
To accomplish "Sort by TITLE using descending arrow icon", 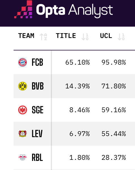I will pyautogui.click(x=85, y=37).
